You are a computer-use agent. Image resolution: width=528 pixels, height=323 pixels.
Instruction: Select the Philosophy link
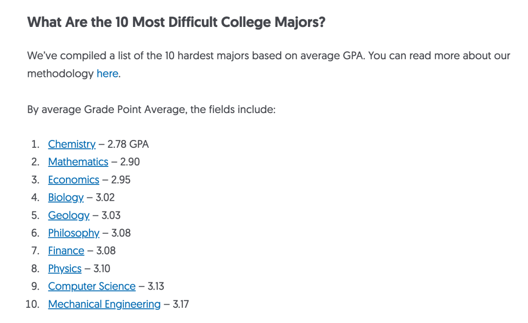click(73, 233)
